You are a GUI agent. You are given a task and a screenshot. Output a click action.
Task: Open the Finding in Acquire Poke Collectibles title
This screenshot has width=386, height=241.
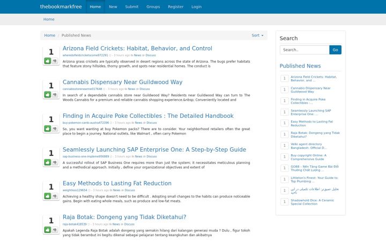pos(148,116)
